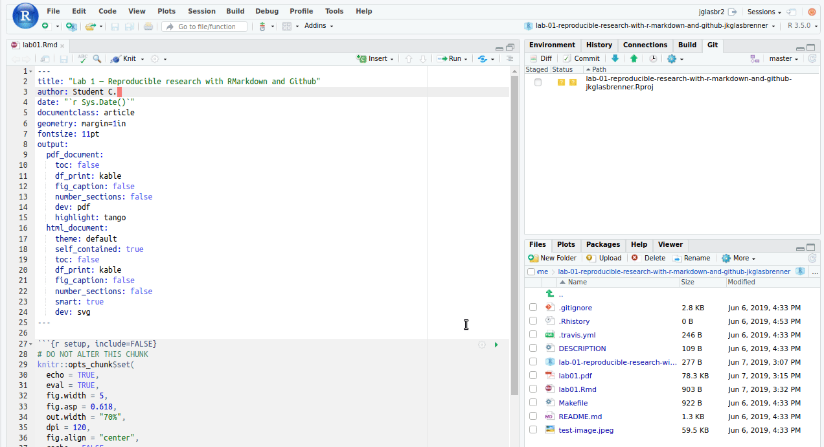Image resolution: width=824 pixels, height=447 pixels.
Task: Click New Folder in Files pane
Action: coord(553,258)
